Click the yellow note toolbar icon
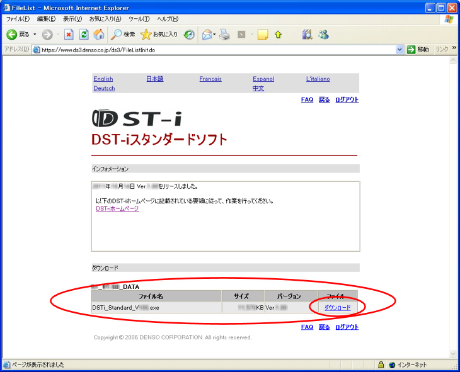Viewport: 460px width, 372px height. 263,35
